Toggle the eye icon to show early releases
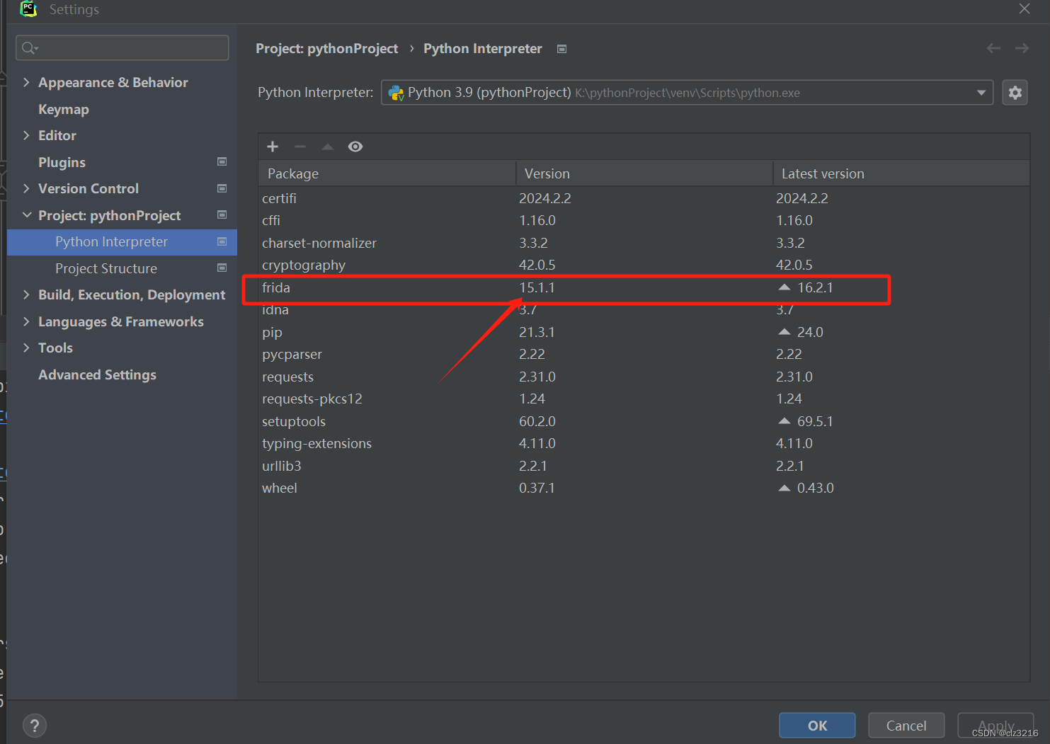 click(355, 147)
